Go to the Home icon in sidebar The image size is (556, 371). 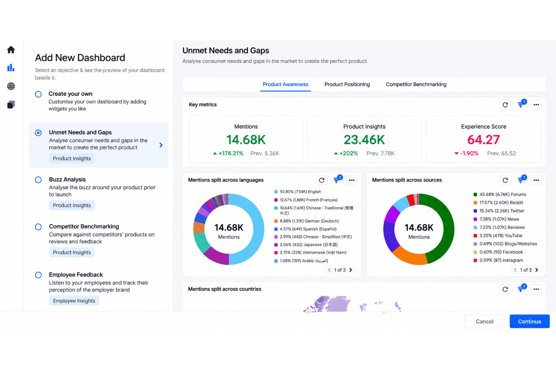point(11,50)
